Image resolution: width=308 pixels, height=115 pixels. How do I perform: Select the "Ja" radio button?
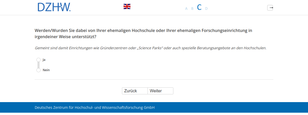[x=38, y=60]
